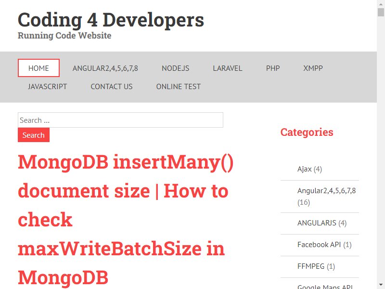Click the vertical scrollbar thumb

pyautogui.click(x=381, y=12)
